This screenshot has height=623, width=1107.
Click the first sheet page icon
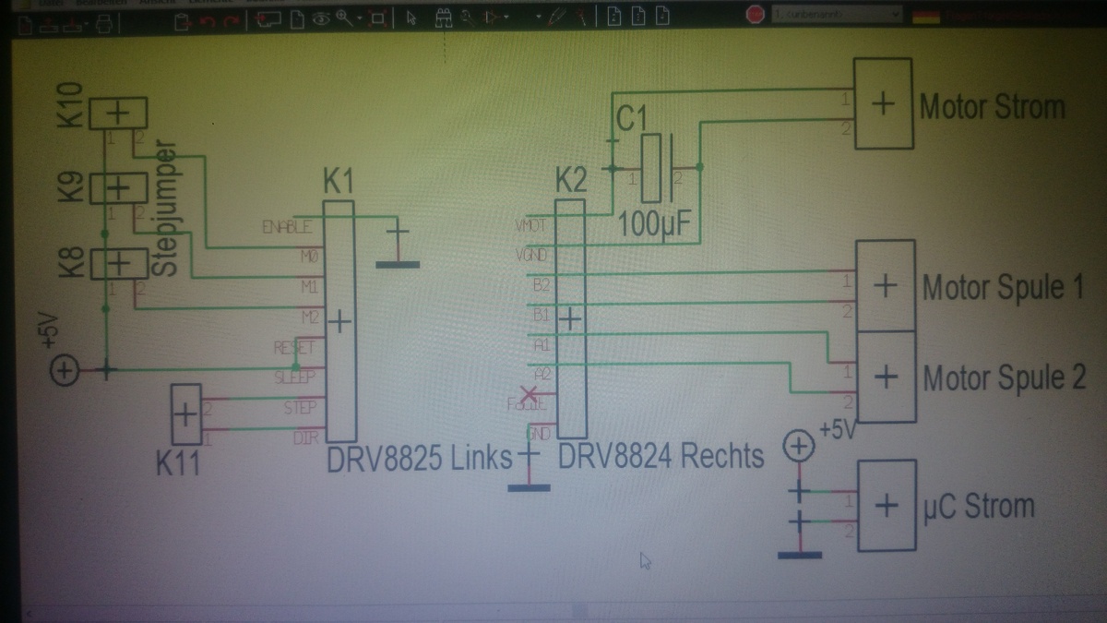[614, 16]
